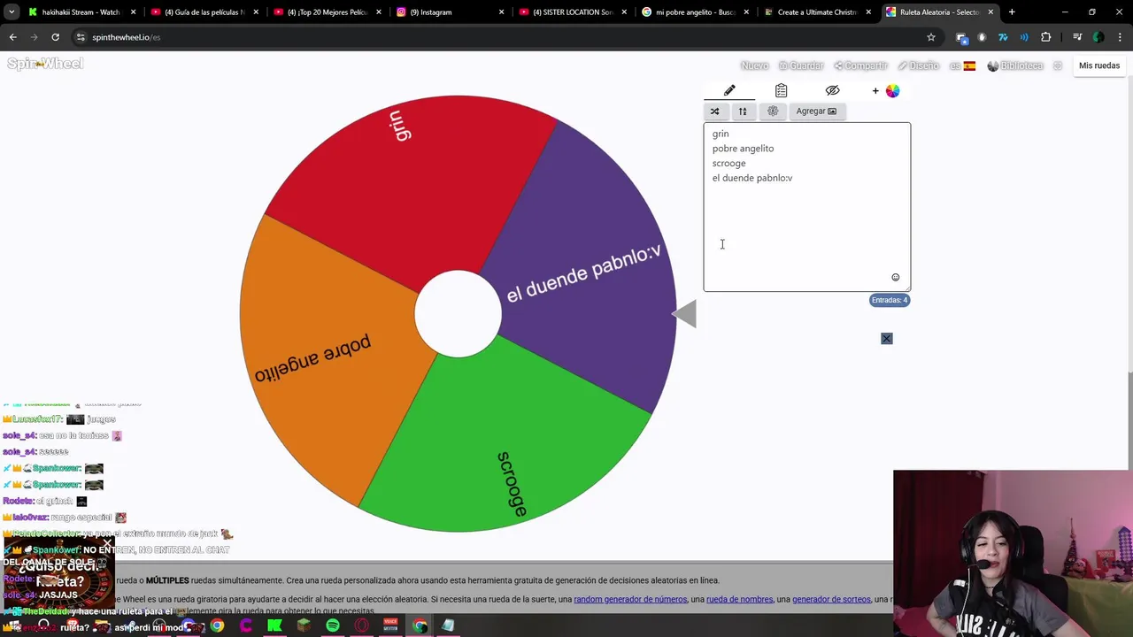Select the pencil edit entries tab

[729, 90]
